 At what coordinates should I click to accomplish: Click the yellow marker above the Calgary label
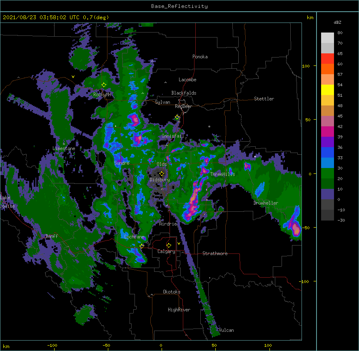(169, 246)
